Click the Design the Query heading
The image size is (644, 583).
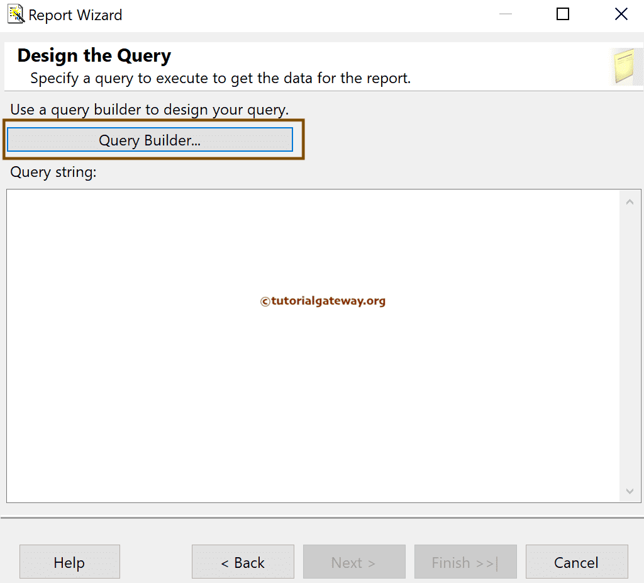[x=93, y=55]
